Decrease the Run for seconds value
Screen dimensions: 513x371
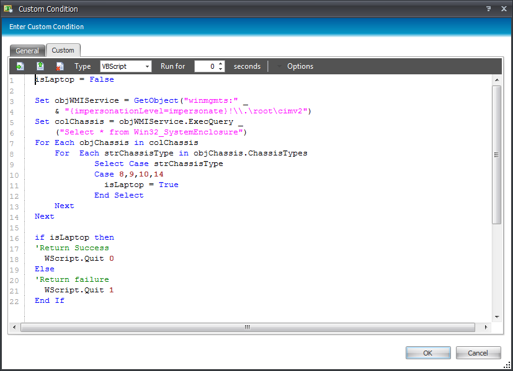[221, 69]
